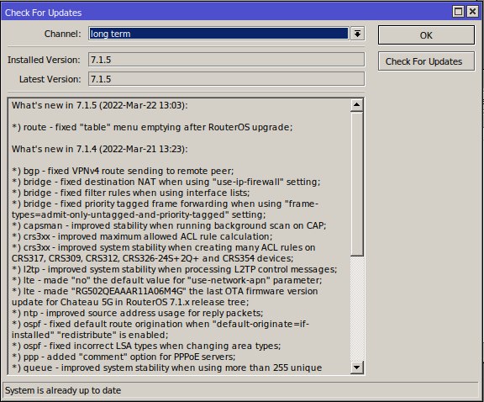Click the lte "use-network-apn" parameter line
The height and width of the screenshot is (402, 484).
point(167,280)
